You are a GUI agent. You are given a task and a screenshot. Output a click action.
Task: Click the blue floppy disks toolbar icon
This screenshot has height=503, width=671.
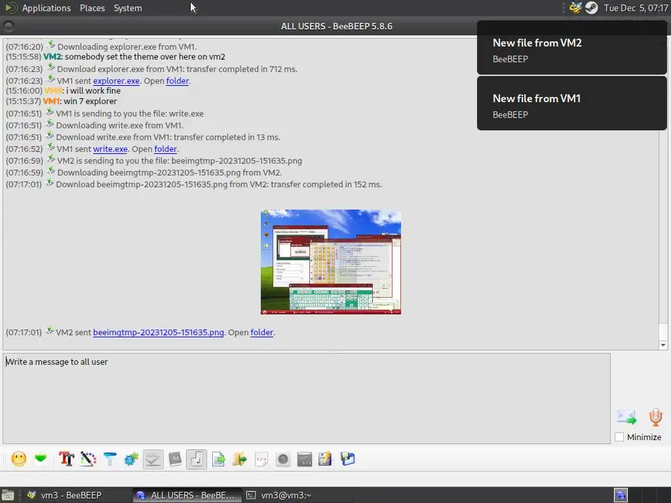[x=347, y=459]
